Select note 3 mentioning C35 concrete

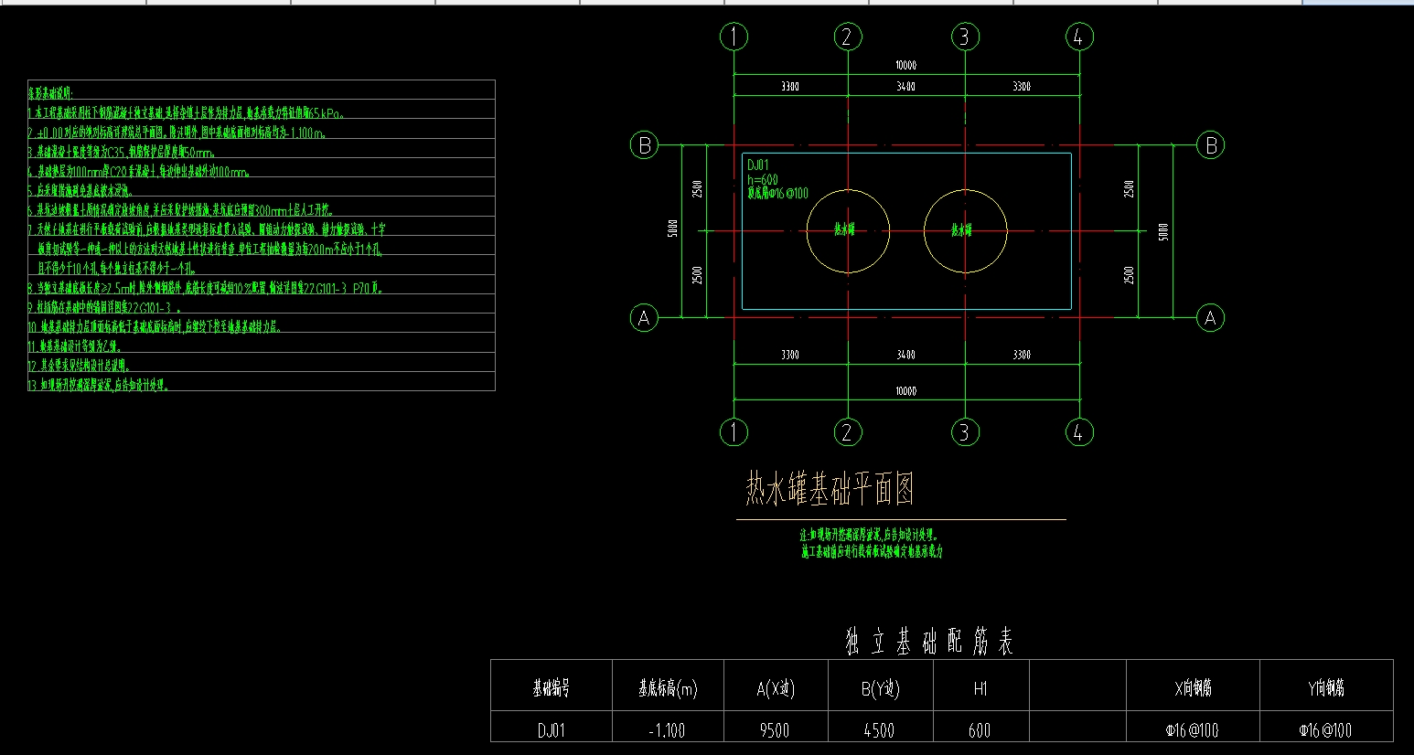122,153
